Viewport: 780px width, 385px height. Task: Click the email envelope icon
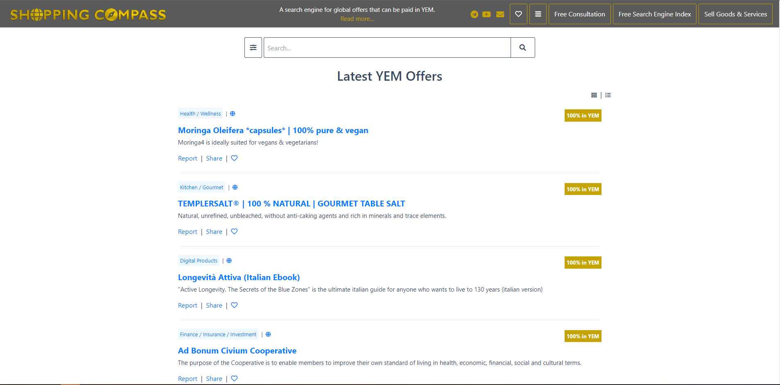click(x=500, y=14)
